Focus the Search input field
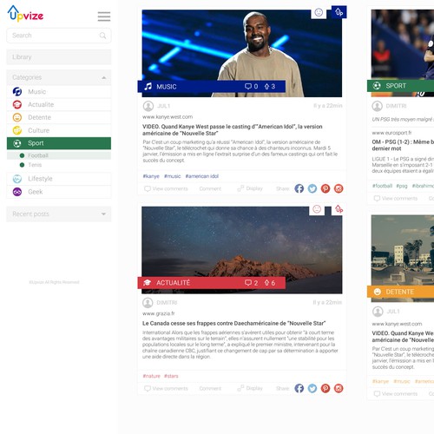This screenshot has width=434, height=434. pos(59,36)
